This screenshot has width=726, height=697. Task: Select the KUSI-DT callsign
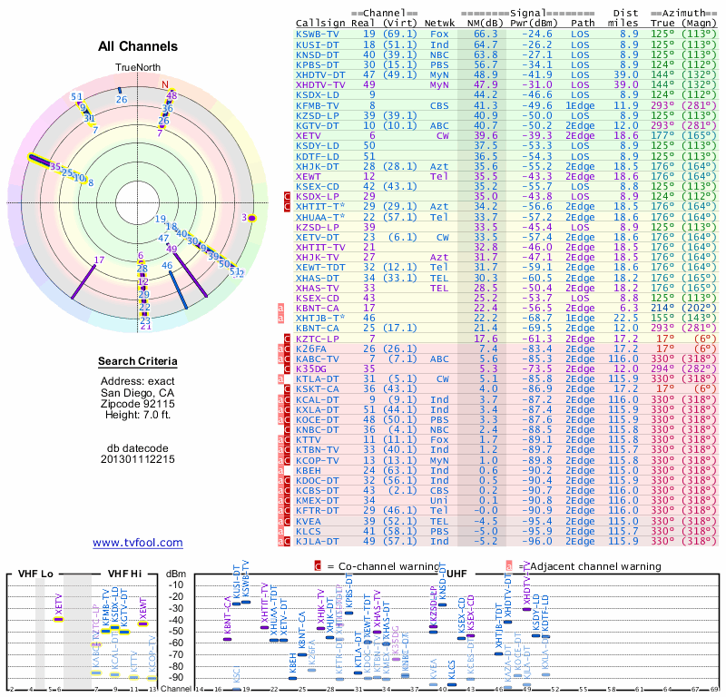click(317, 44)
